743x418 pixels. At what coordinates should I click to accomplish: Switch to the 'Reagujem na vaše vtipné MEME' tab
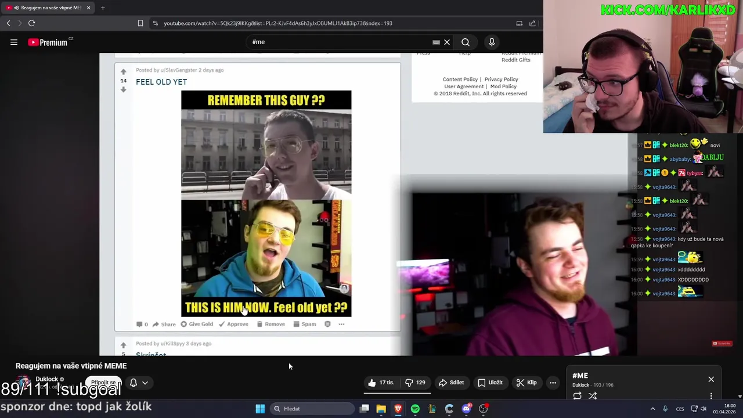(49, 8)
